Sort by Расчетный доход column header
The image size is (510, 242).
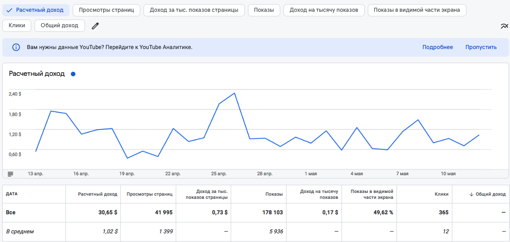(x=98, y=194)
